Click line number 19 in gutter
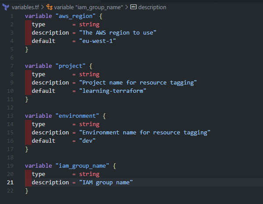The image size is (263, 204). point(10,166)
